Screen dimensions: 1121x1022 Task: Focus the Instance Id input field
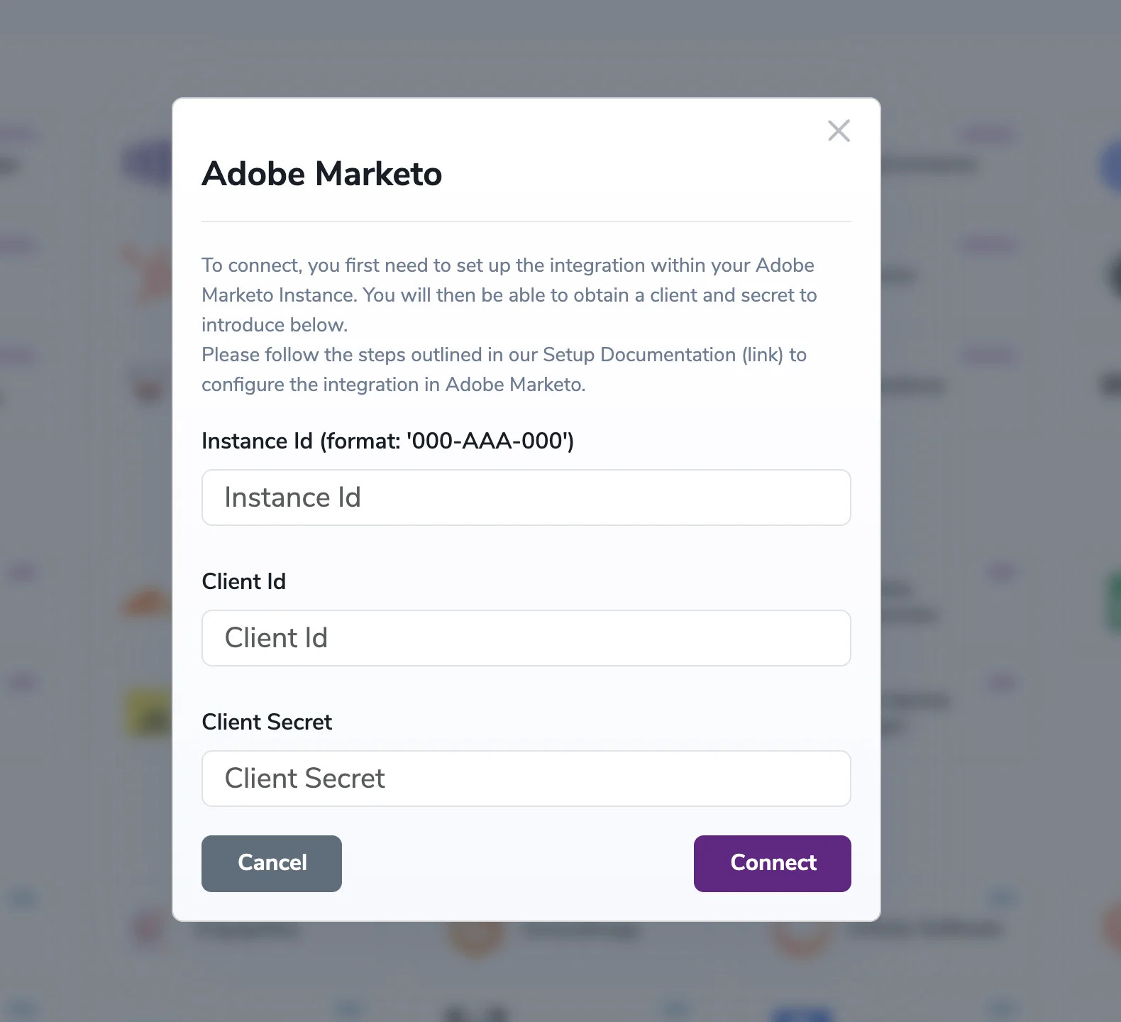coord(526,498)
